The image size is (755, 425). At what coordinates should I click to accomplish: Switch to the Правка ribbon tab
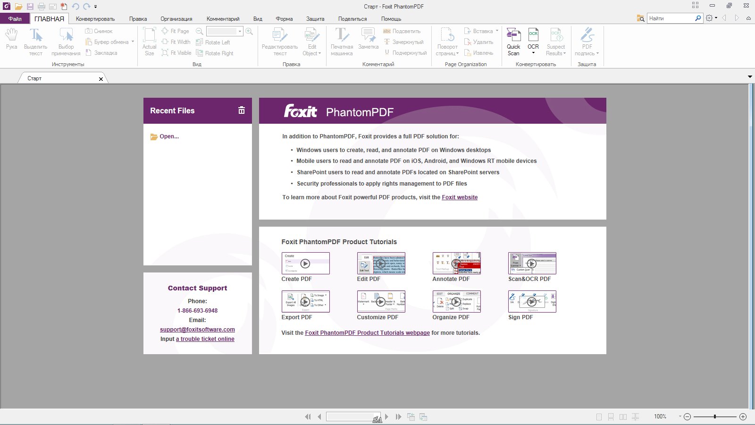138,19
